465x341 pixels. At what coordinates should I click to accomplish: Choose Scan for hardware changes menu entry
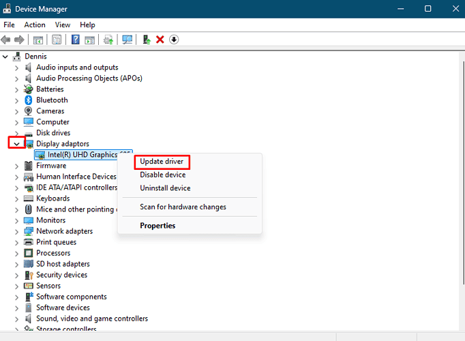(x=183, y=207)
